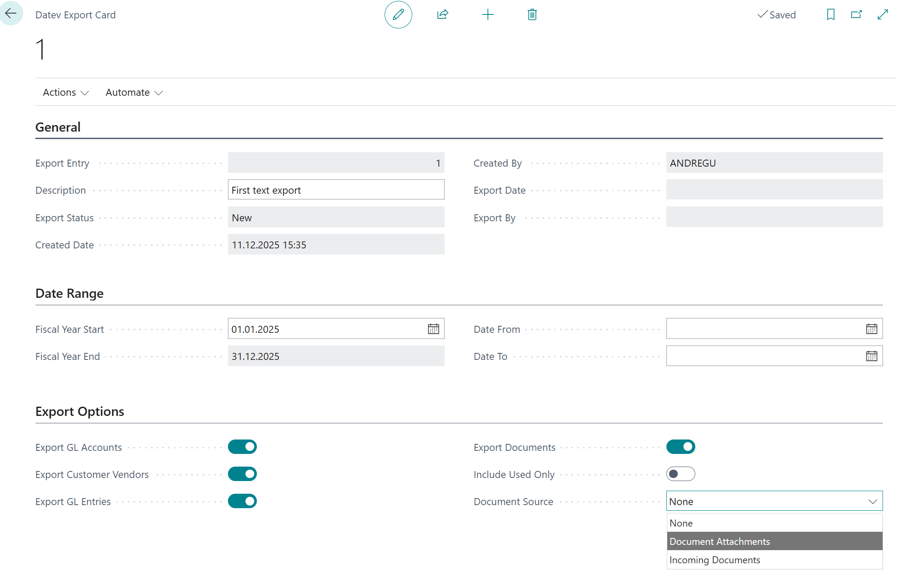Screen dimensions: 904x586
Task: Collapse the Document Source dropdown
Action: pos(873,502)
